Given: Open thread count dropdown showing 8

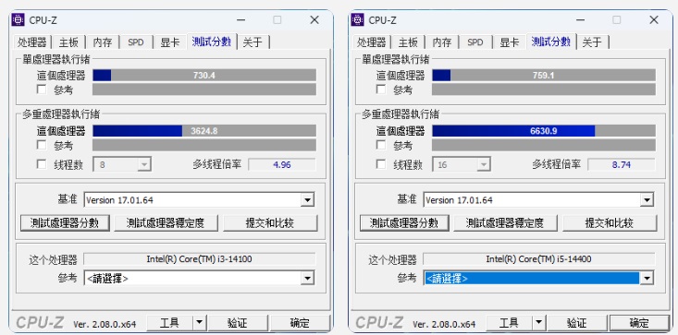Looking at the screenshot, I should (122, 164).
